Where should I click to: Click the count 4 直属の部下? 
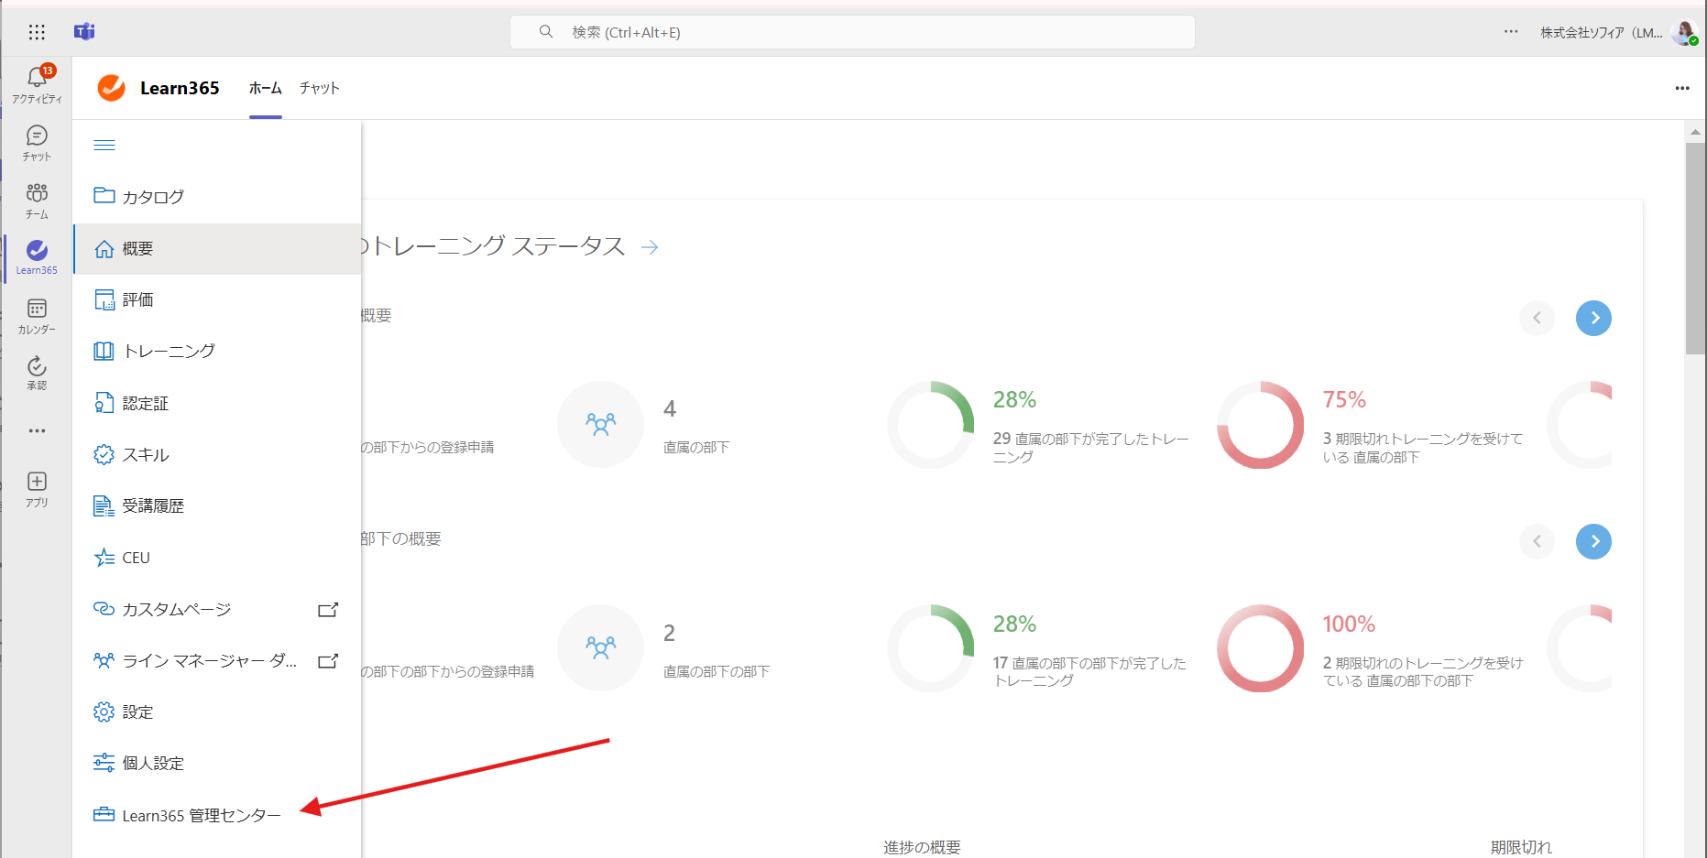pyautogui.click(x=670, y=408)
